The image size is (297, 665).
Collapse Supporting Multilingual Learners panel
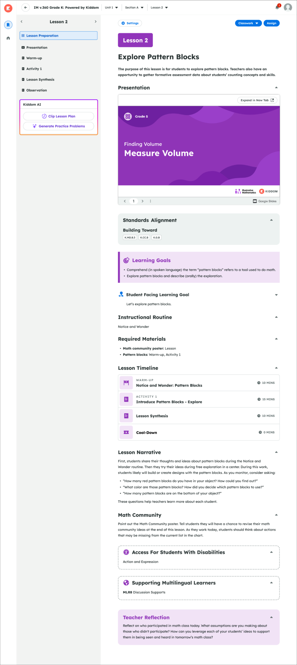coord(271,583)
